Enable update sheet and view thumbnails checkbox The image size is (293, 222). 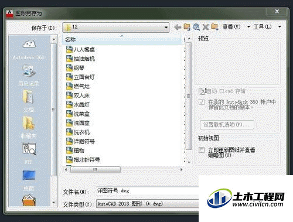202,150
